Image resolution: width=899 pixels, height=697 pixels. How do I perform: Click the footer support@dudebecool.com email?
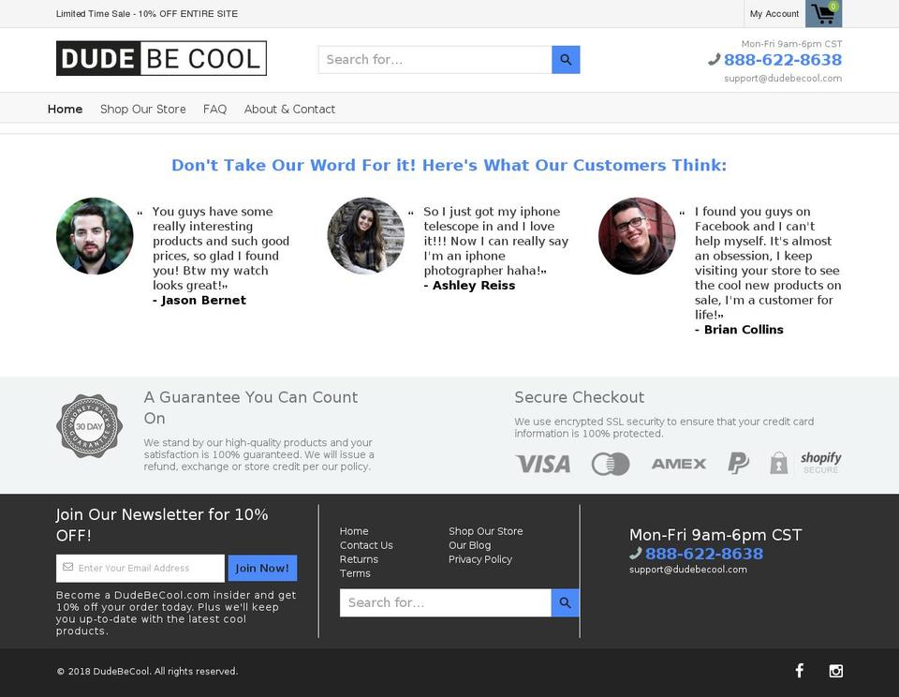(688, 569)
